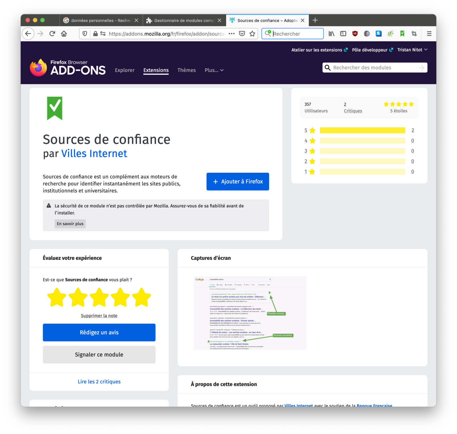This screenshot has width=457, height=434.
Task: Submit module search with arrow button
Action: click(421, 68)
